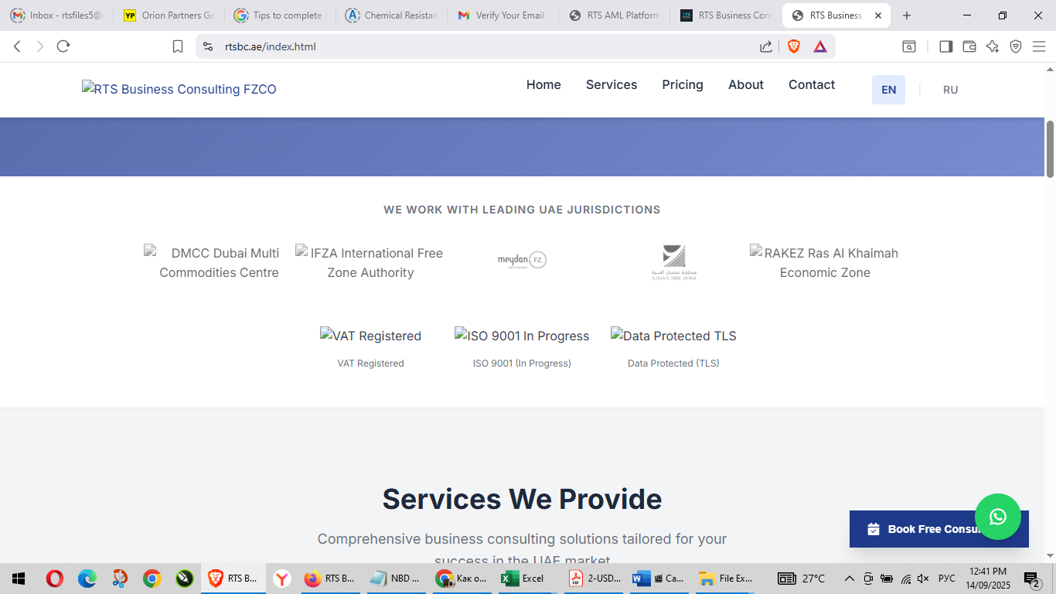Open the green WhatsApp chat button

point(997,517)
